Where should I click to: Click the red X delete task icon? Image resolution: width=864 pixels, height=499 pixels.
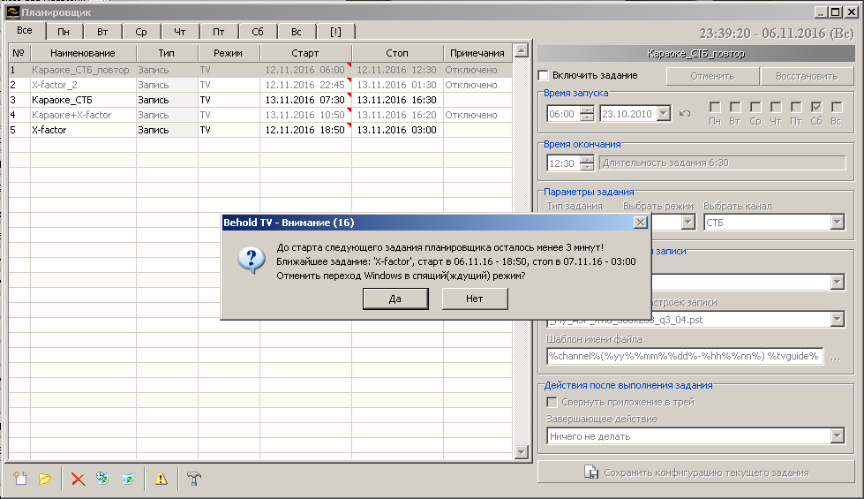pos(78,479)
